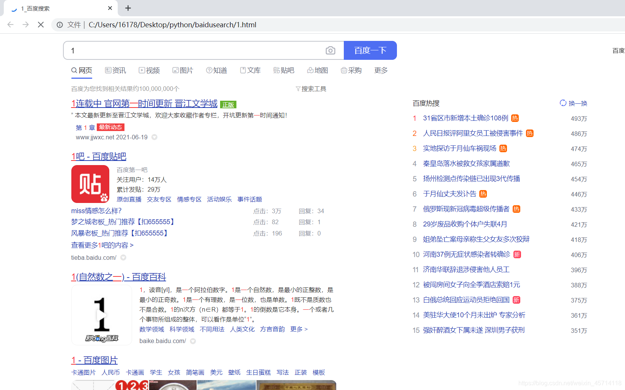Stop page loading with X icon

[41, 25]
